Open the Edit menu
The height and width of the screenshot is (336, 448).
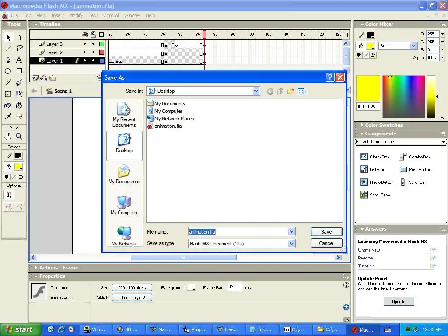tap(27, 15)
